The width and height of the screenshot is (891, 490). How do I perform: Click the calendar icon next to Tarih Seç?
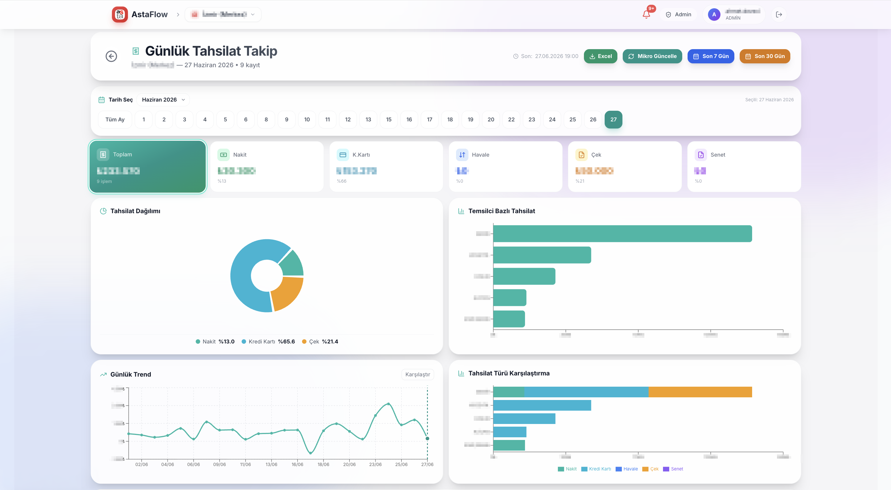(x=101, y=99)
